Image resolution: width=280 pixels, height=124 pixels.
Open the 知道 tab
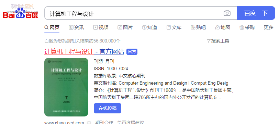pos(149,27)
